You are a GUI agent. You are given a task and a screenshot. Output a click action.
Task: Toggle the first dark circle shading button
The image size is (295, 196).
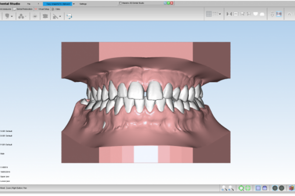pos(275,188)
